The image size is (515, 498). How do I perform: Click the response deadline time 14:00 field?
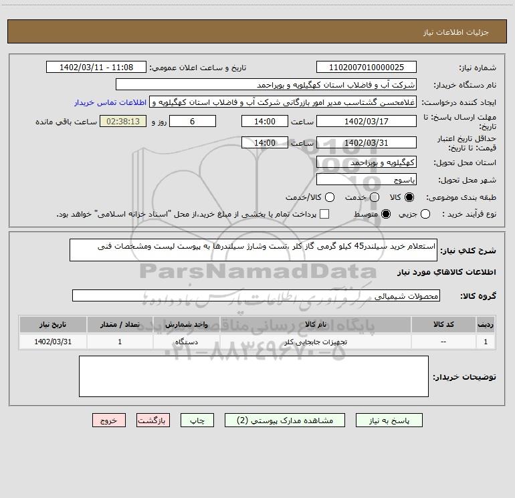[265, 121]
